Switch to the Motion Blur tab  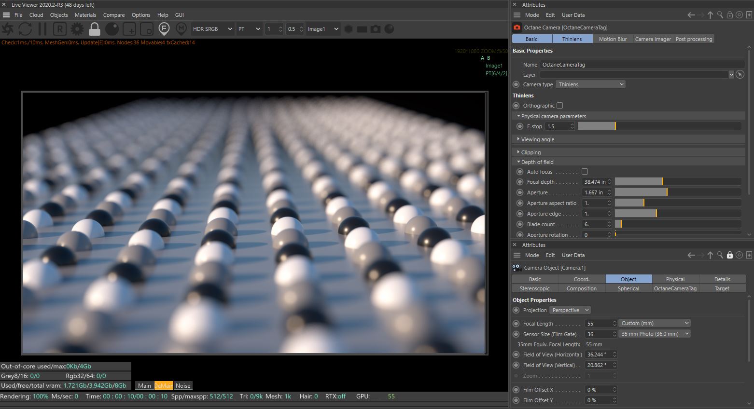[x=613, y=39]
